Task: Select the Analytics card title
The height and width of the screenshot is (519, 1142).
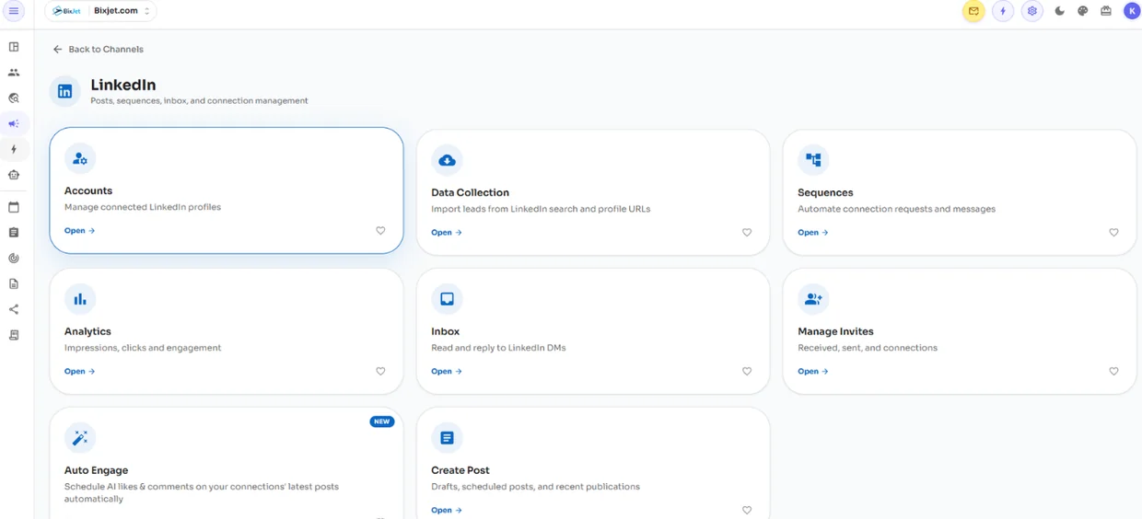Action: pyautogui.click(x=87, y=331)
